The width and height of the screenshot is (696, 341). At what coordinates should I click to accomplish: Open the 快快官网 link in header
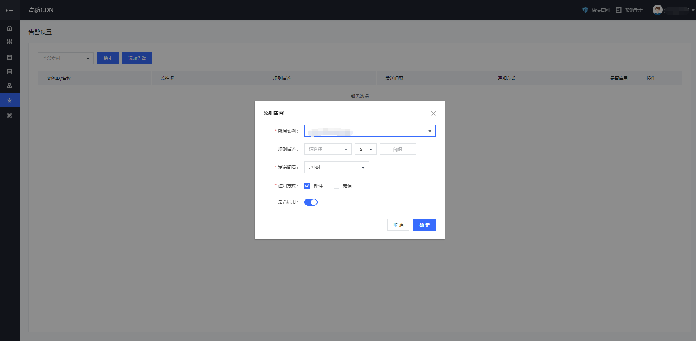[x=596, y=10]
